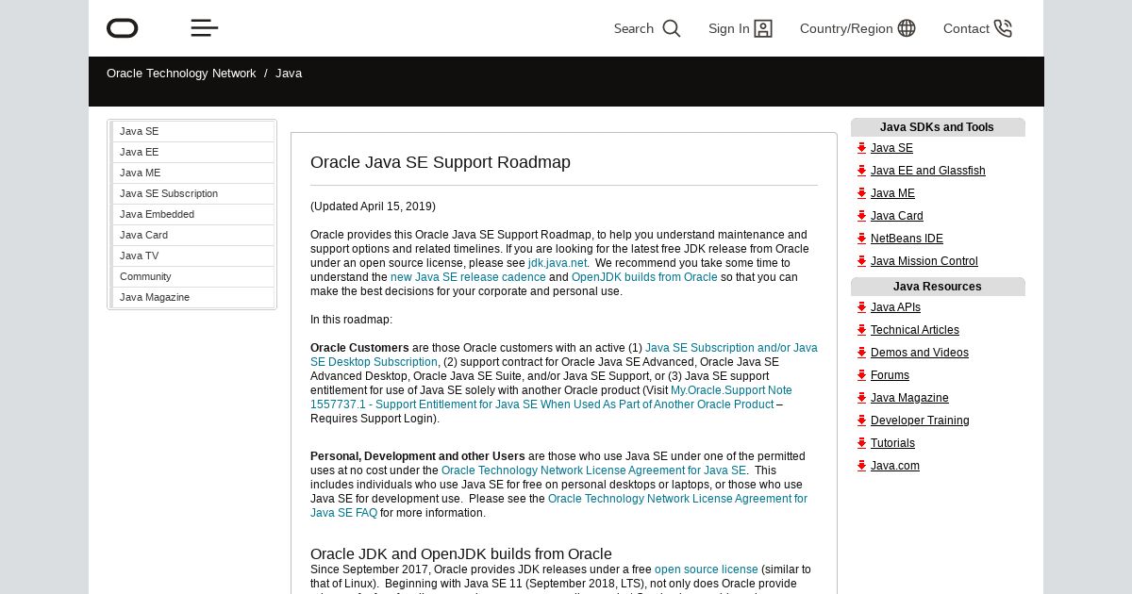Click Contact text in header
Screen dimensions: 1132x594
pos(966,28)
